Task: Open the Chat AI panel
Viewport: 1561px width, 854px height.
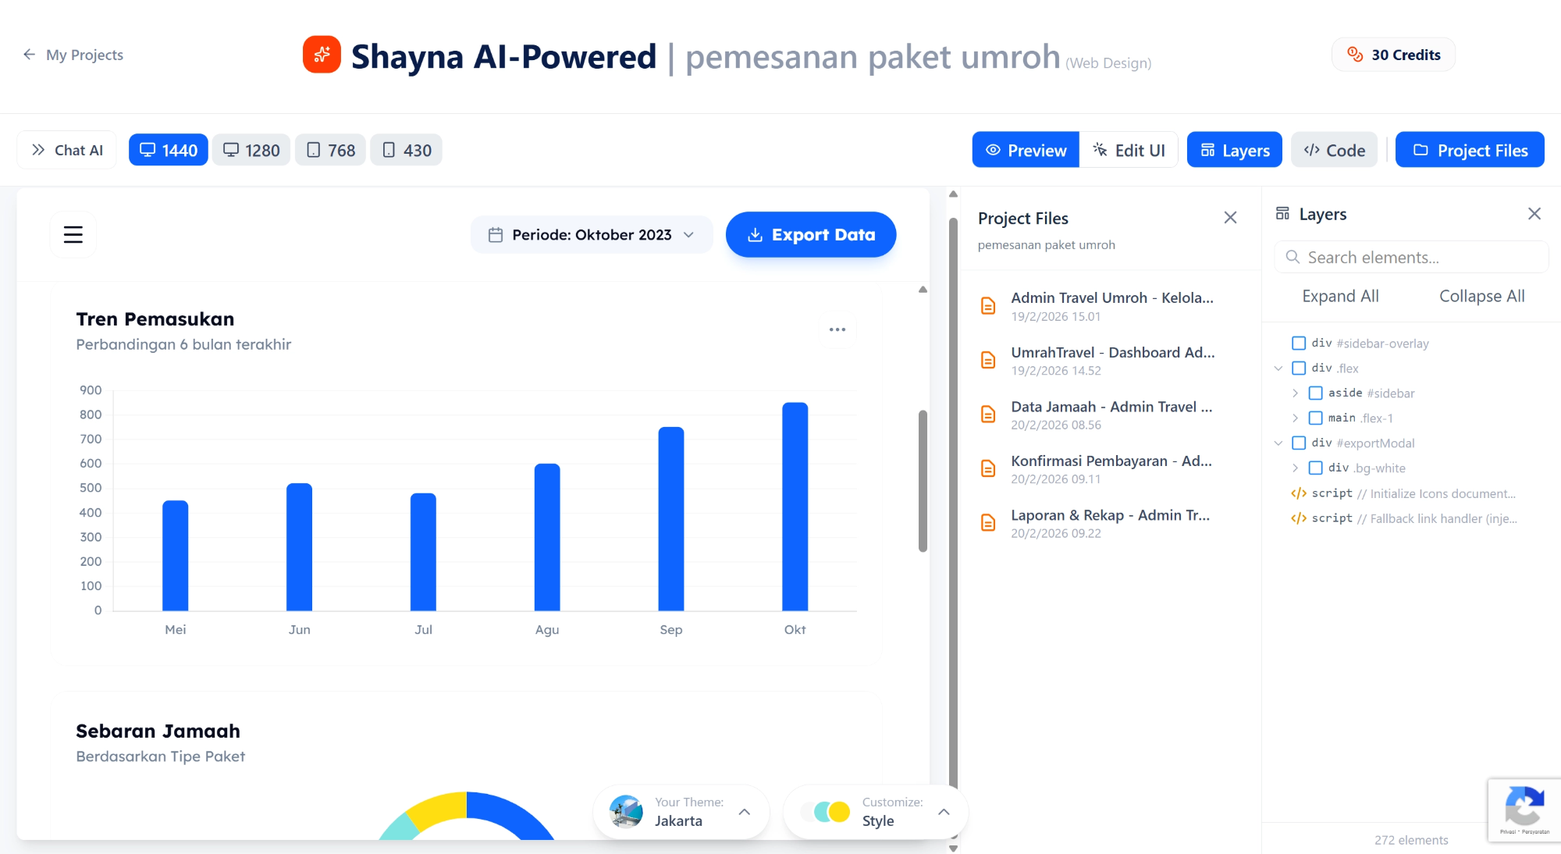Action: point(66,149)
